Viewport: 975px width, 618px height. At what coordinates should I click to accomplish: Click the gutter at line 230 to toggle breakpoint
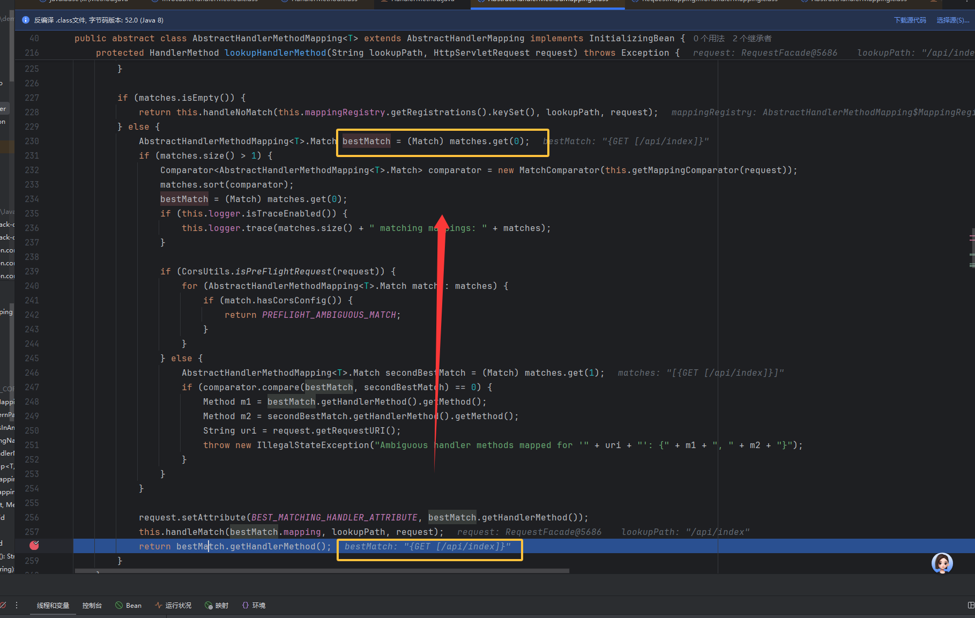pyautogui.click(x=54, y=142)
